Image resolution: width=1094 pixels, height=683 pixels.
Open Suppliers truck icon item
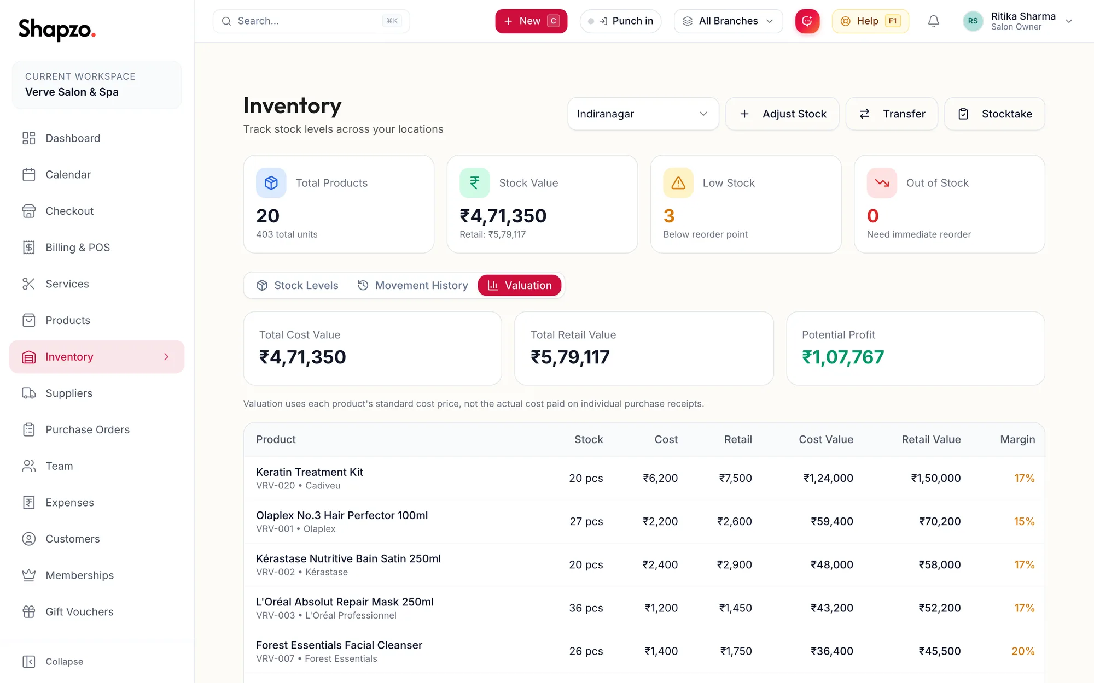coord(29,393)
